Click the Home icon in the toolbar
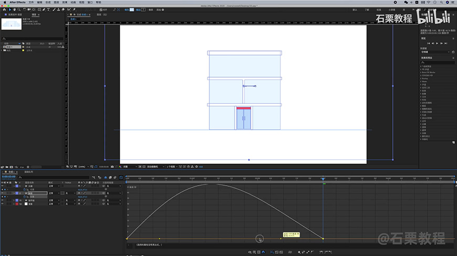This screenshot has width=457, height=256. tap(4, 9)
